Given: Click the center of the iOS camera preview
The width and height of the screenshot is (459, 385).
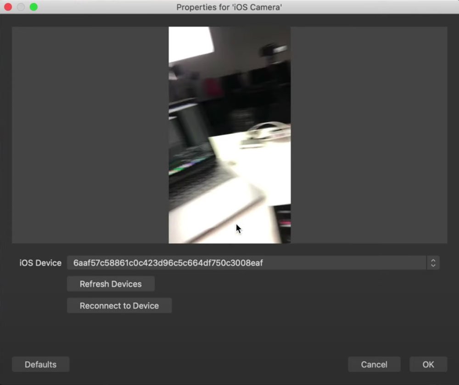Looking at the screenshot, I should point(229,135).
